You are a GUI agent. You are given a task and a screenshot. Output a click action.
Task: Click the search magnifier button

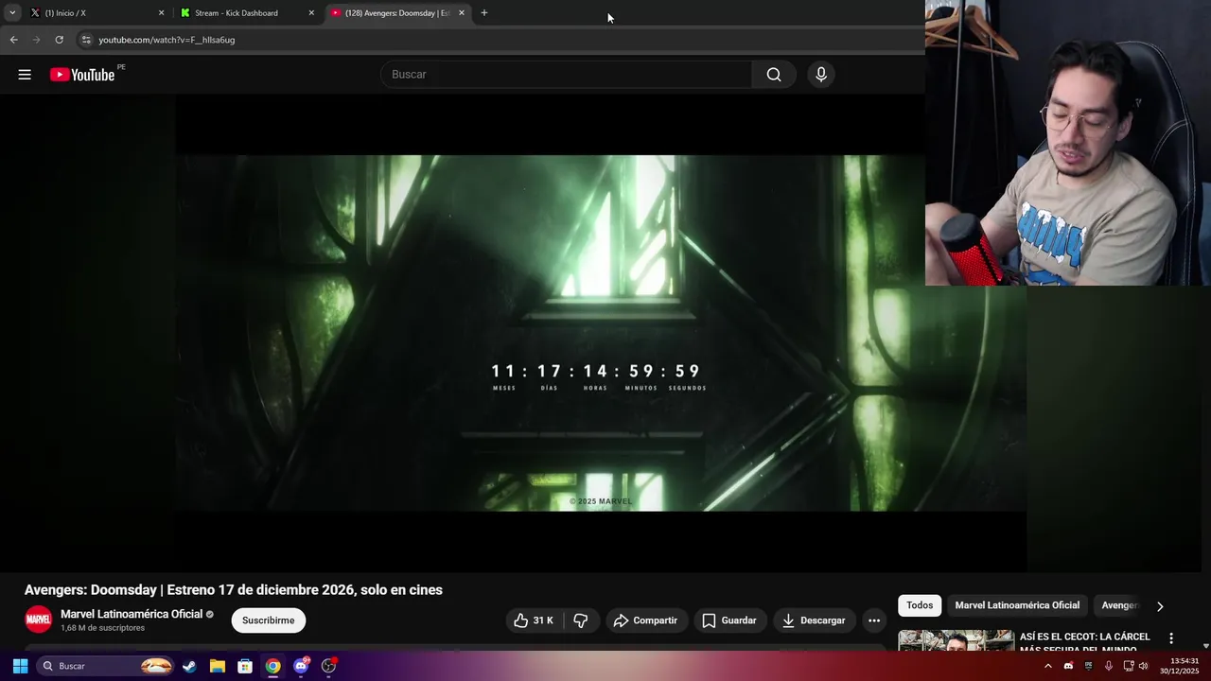click(x=774, y=75)
